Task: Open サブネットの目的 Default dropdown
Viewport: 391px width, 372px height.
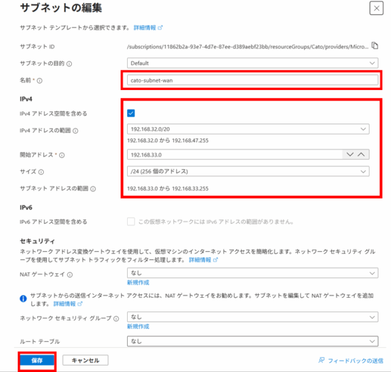Action: (252, 63)
